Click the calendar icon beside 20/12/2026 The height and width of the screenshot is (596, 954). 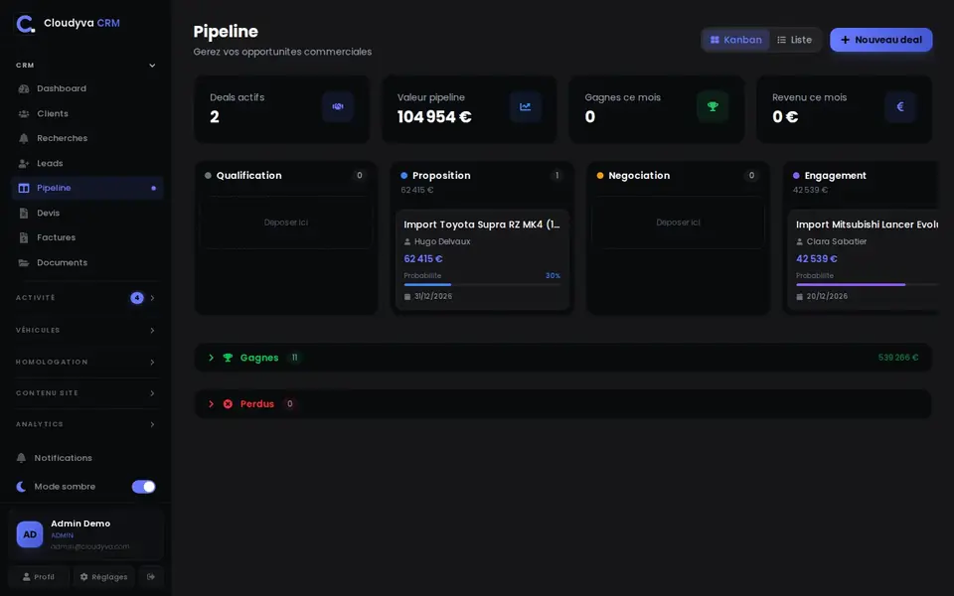799,297
